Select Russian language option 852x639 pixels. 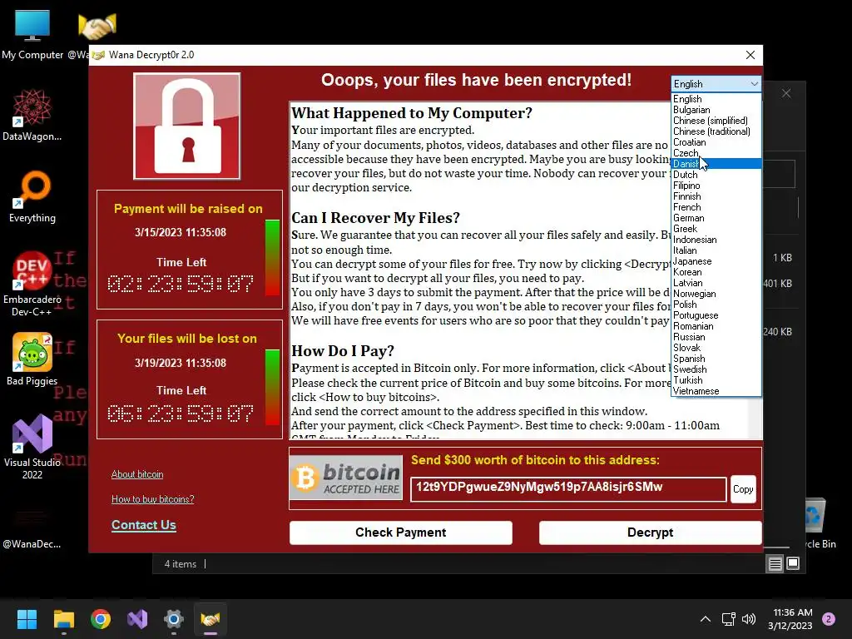716,337
